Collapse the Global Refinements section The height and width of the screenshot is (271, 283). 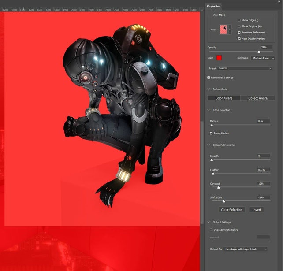(209, 145)
